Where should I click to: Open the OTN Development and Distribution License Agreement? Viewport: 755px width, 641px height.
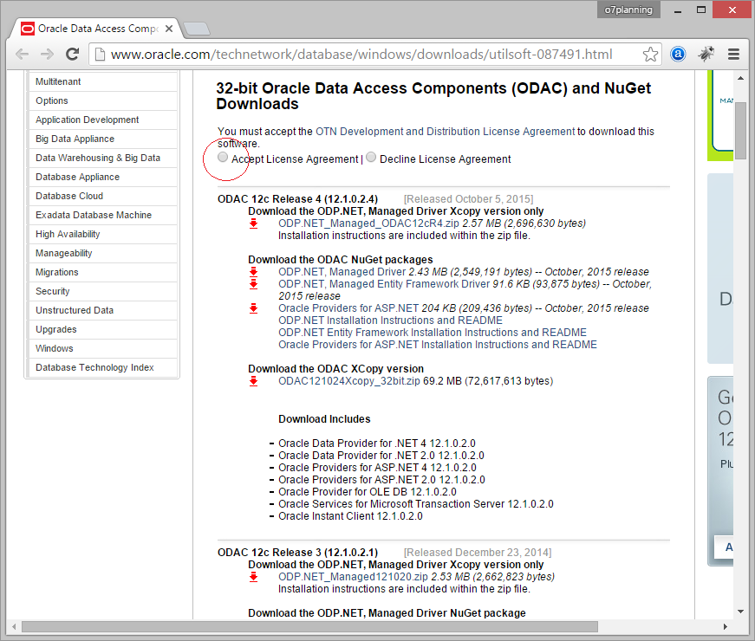[445, 132]
